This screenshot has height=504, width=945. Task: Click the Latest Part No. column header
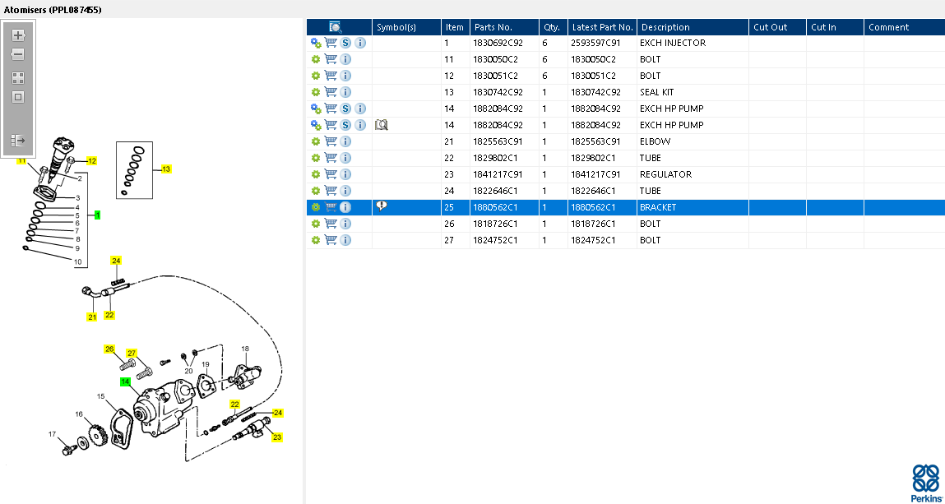point(602,27)
